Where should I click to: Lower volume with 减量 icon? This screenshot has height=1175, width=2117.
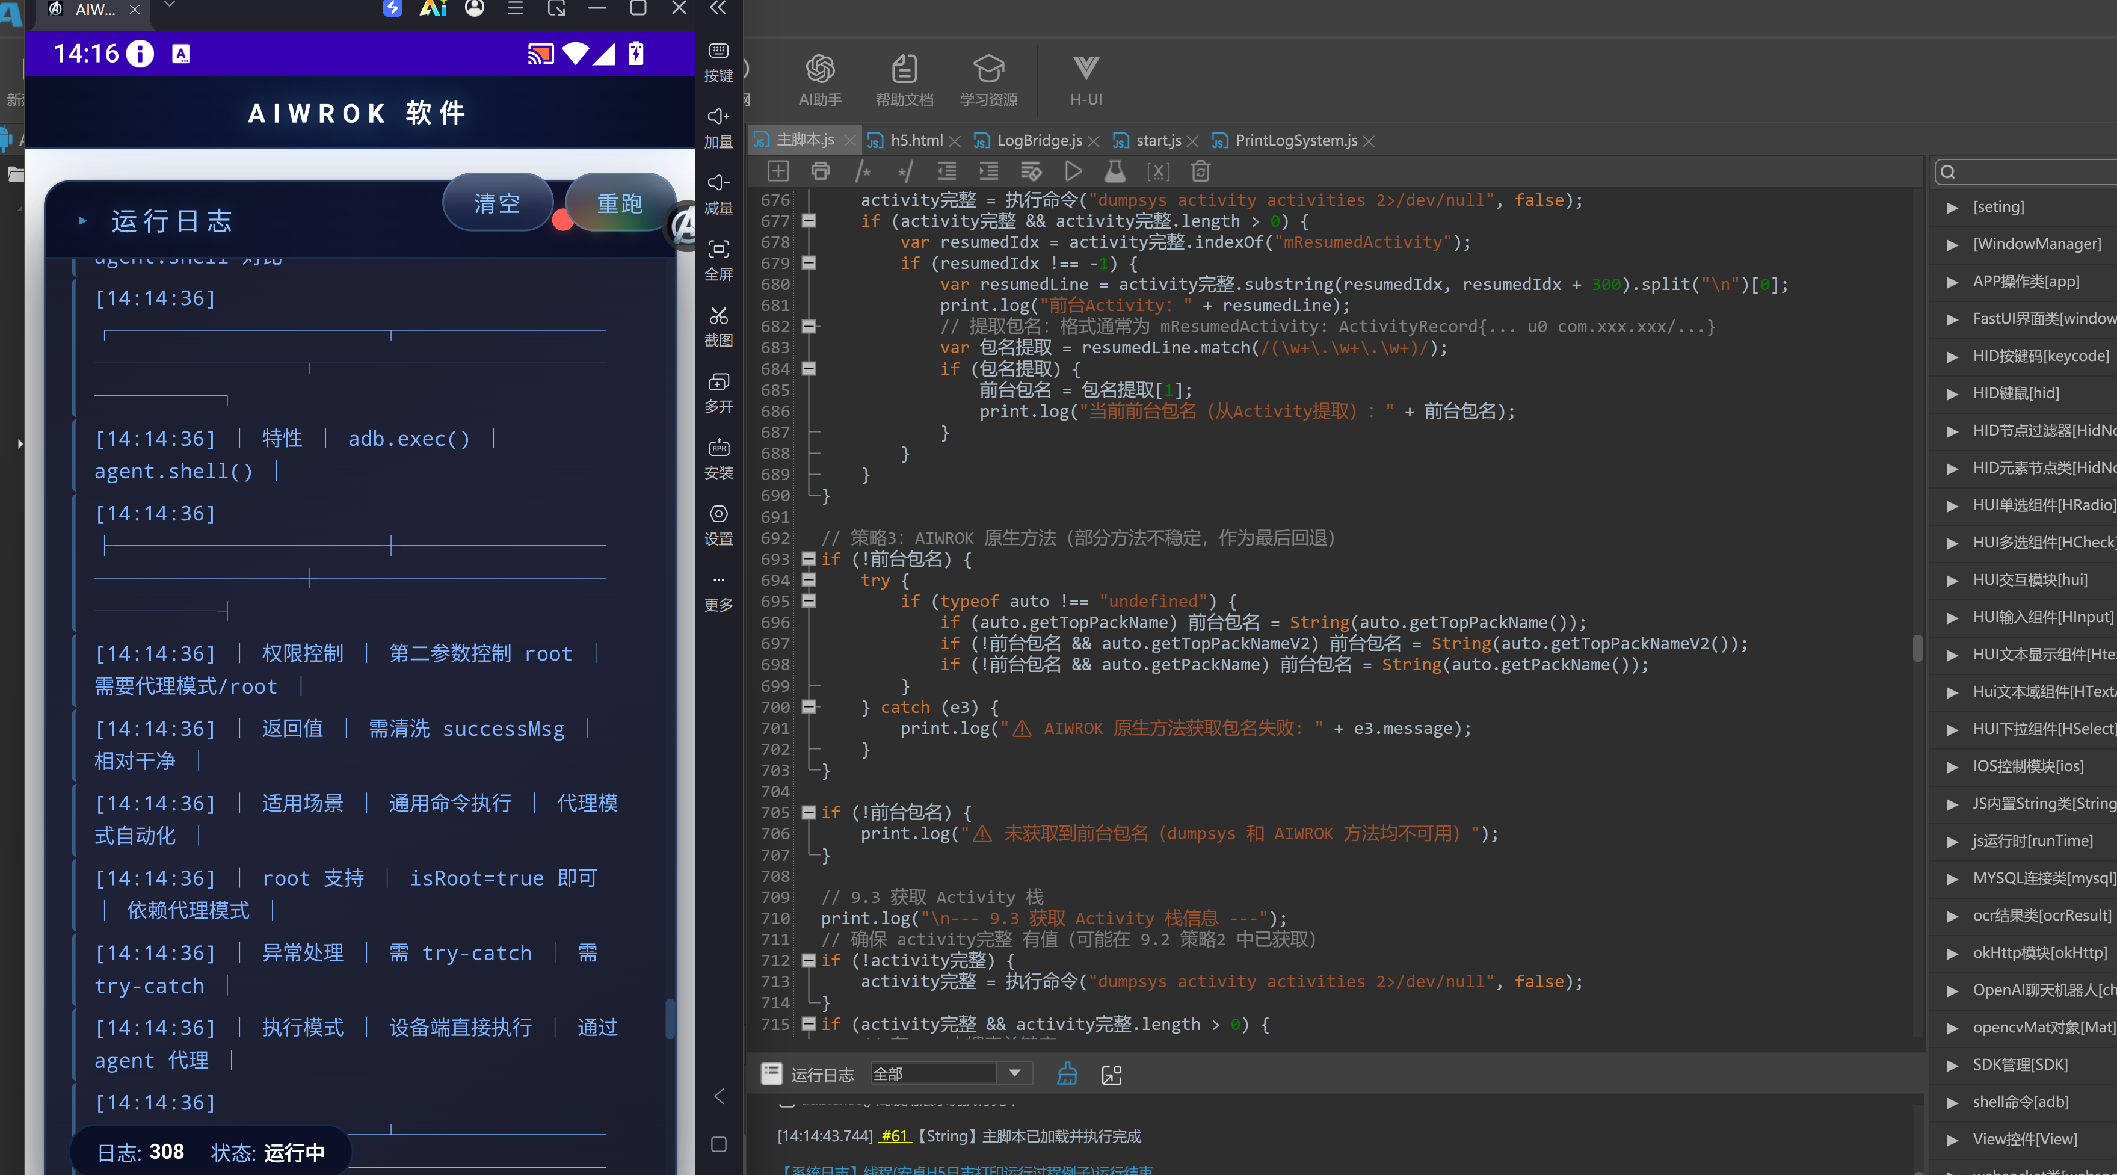718,195
